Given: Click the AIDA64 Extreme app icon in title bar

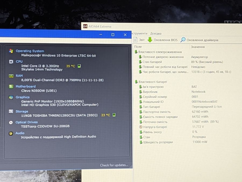Looking at the screenshot, I should pyautogui.click(x=85, y=26).
